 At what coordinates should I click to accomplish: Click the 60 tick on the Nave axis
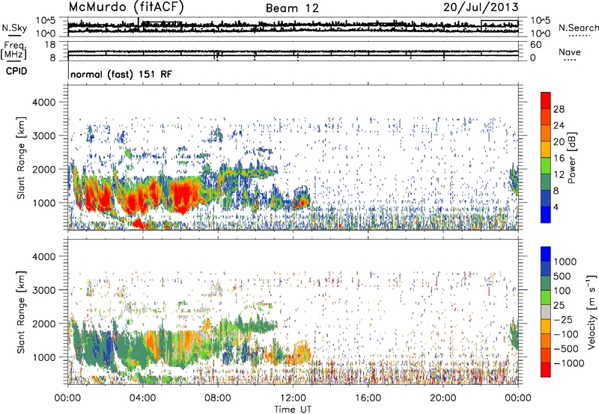pyautogui.click(x=535, y=45)
